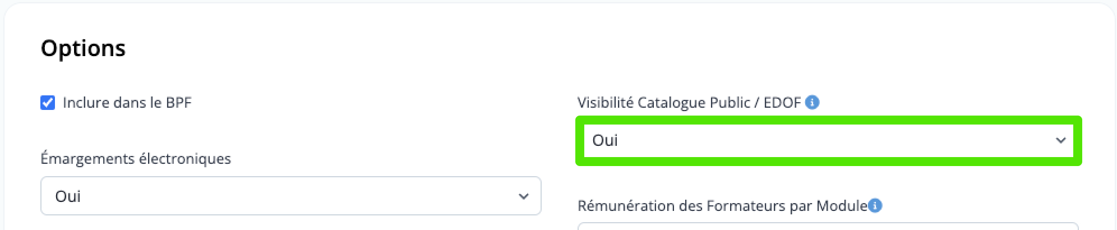Image resolution: width=1117 pixels, height=230 pixels.
Task: Focus the green-highlighted Visibilité Catalogue combo box
Action: 829,140
